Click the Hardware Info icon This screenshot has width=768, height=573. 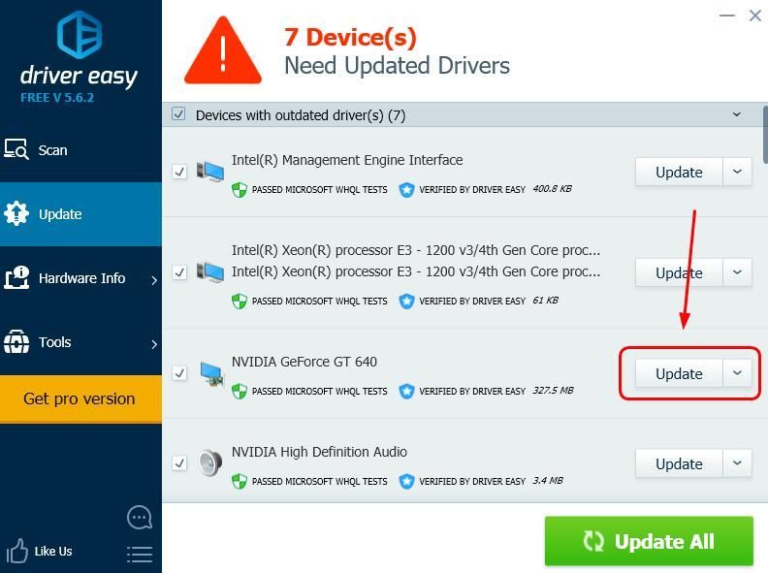tap(16, 277)
